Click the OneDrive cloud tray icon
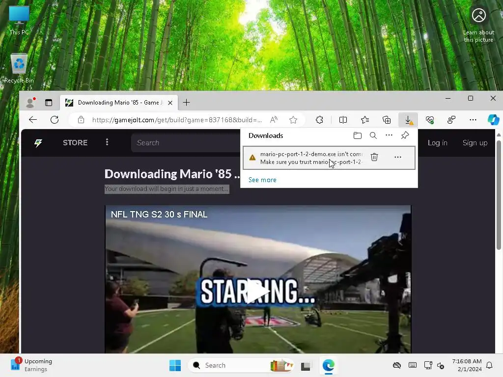This screenshot has height=377, width=503. tap(397, 365)
